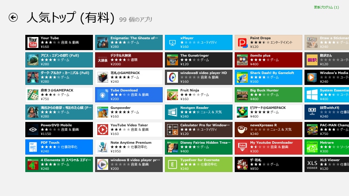This screenshot has width=349, height=196.
Task: Open Tube Download app icon
Action: pyautogui.click(x=103, y=95)
